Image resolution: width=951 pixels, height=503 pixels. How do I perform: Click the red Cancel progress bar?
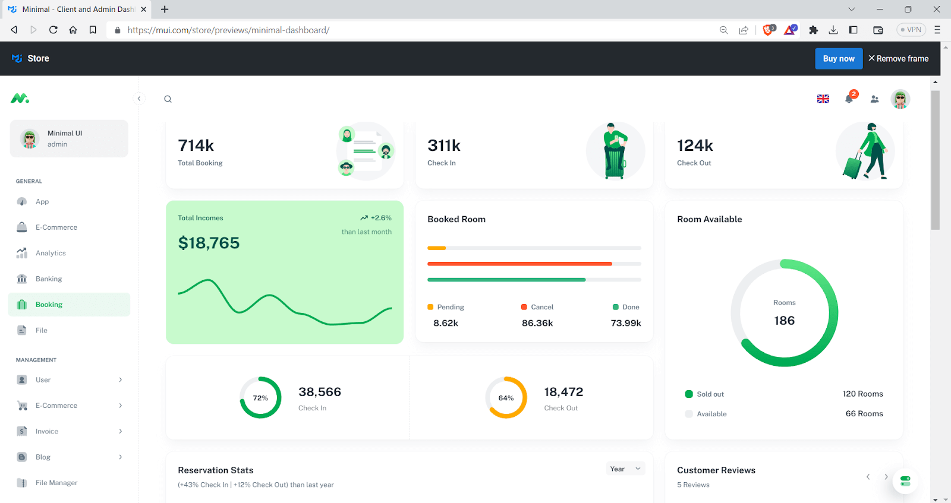(519, 264)
